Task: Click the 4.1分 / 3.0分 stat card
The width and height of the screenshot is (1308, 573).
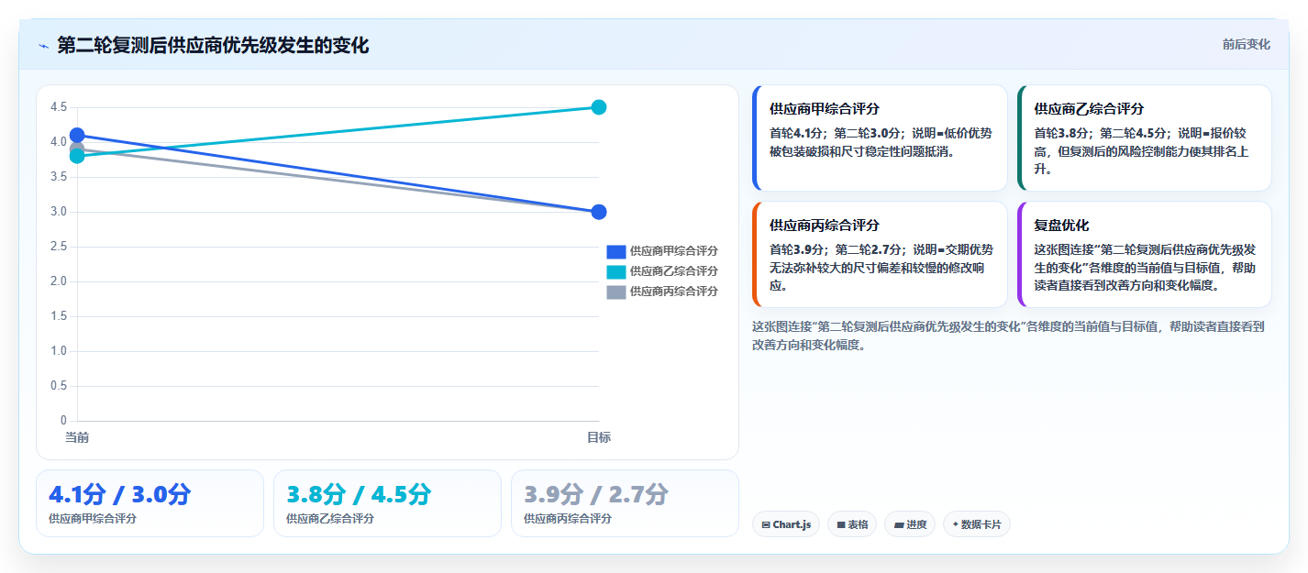Action: (x=150, y=503)
